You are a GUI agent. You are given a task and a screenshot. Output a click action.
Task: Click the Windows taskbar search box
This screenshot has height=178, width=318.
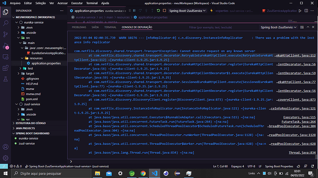(x=51, y=173)
